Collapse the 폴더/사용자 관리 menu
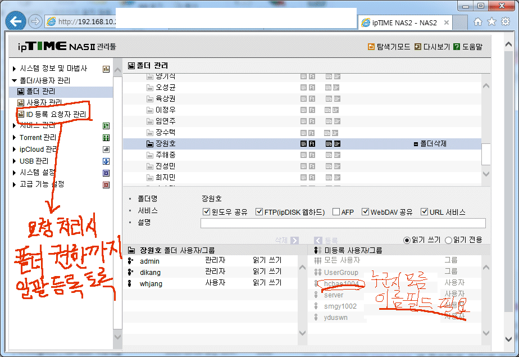 pos(14,80)
